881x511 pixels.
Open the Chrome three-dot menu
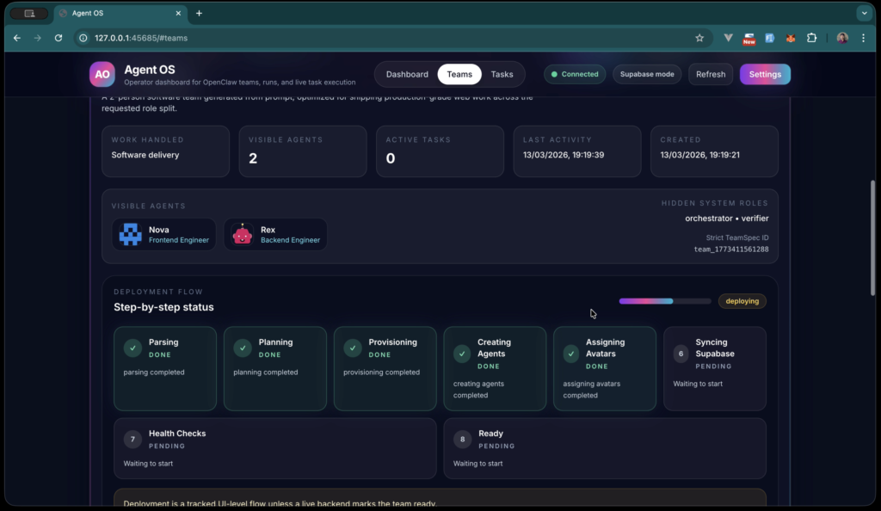point(863,38)
